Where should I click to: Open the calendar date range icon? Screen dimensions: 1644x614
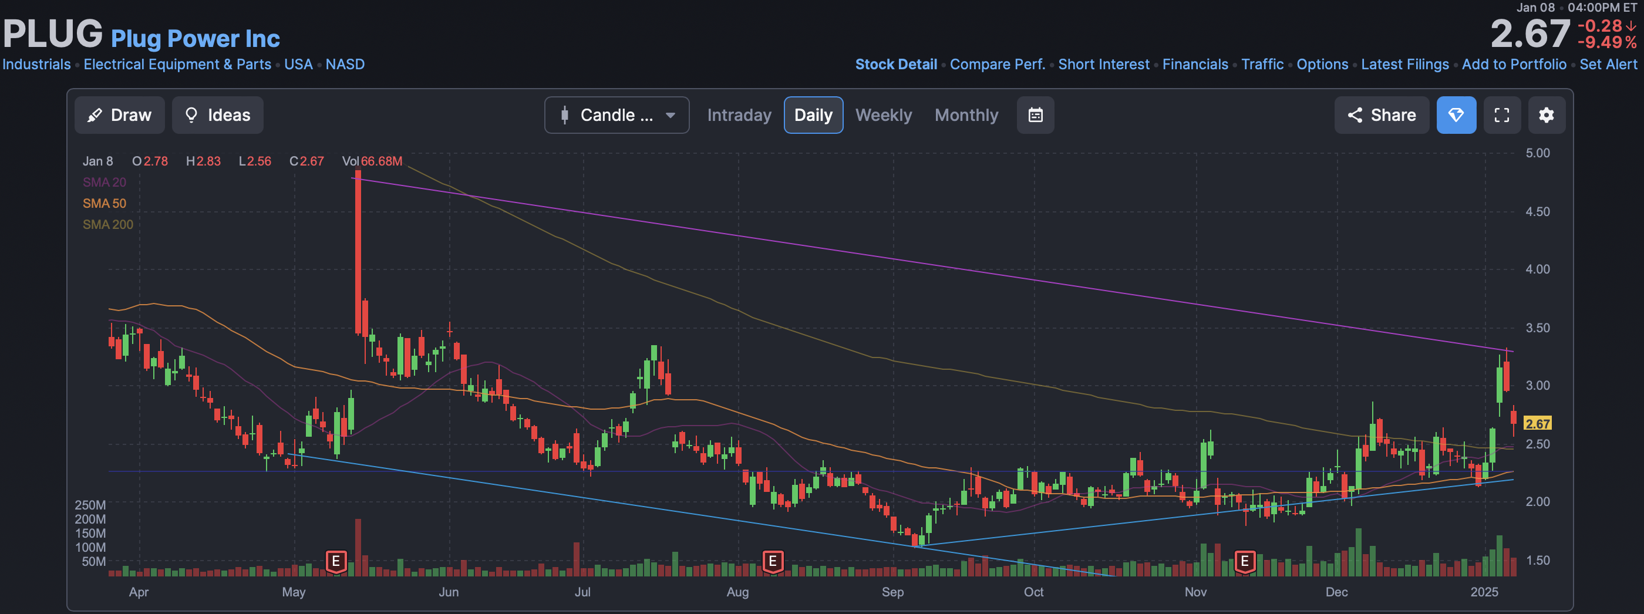coord(1035,115)
